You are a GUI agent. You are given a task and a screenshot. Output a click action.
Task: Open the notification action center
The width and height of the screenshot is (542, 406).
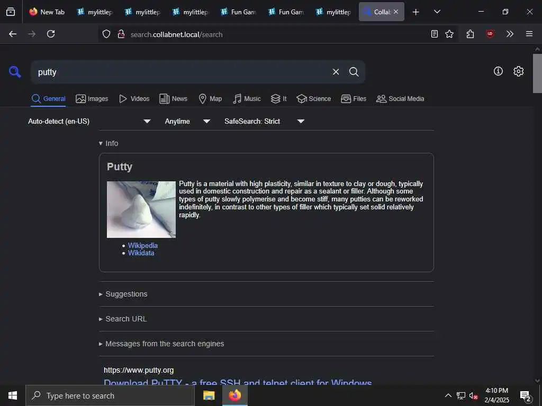click(x=526, y=396)
